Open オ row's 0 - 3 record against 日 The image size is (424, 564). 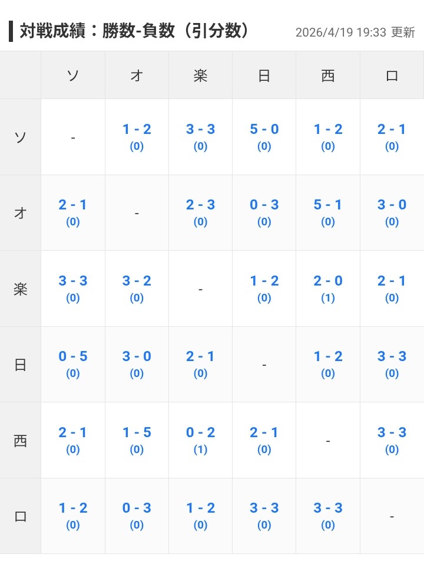[264, 212]
